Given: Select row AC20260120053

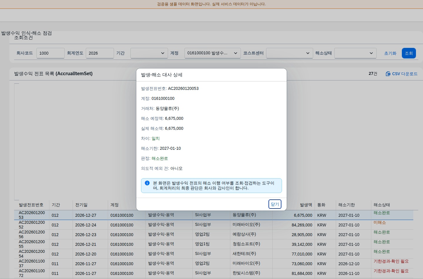Looking at the screenshot, I should coord(214,215).
